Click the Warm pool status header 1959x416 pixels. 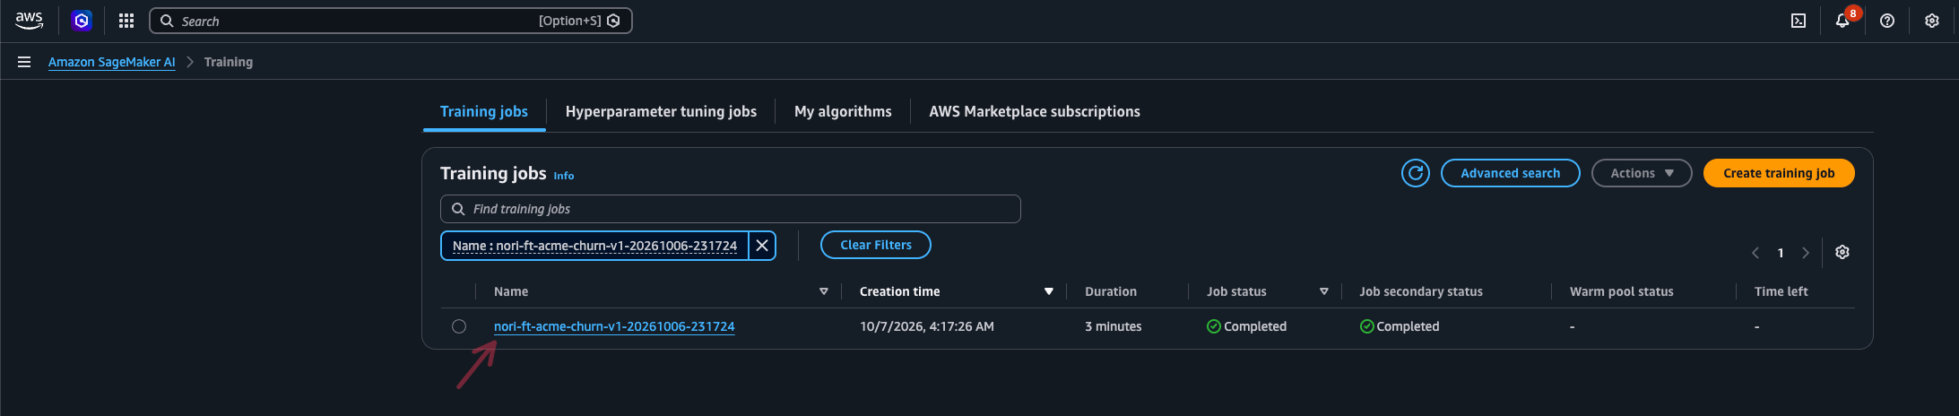(1622, 291)
